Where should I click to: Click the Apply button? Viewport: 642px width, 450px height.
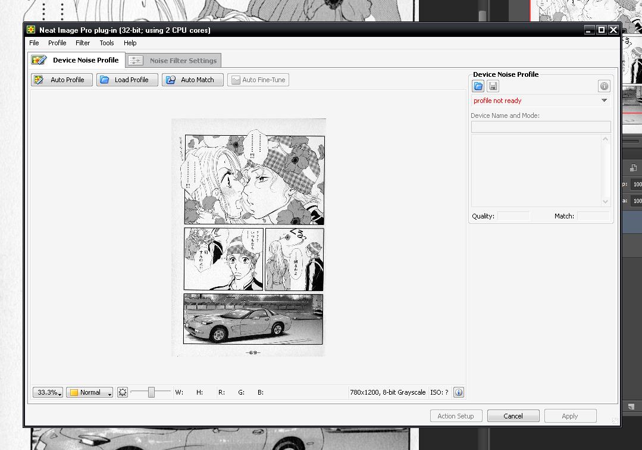570,416
